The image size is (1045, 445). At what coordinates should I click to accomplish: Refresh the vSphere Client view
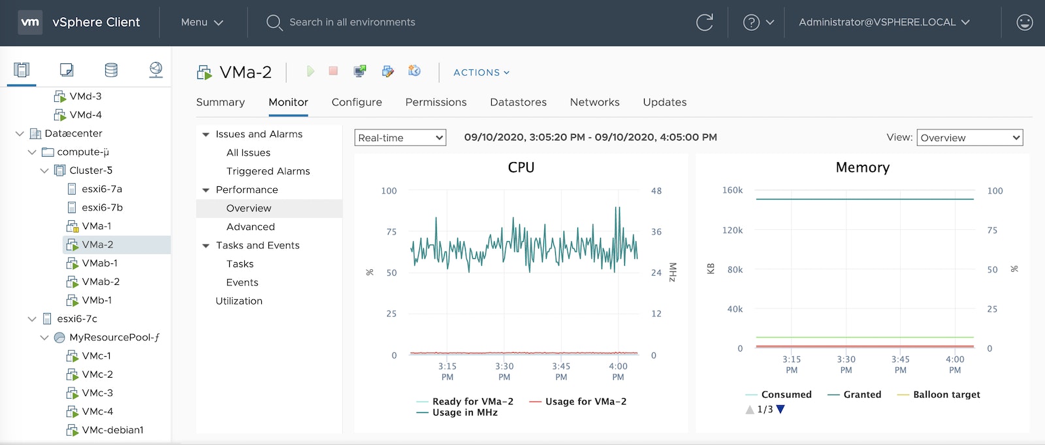[x=704, y=22]
